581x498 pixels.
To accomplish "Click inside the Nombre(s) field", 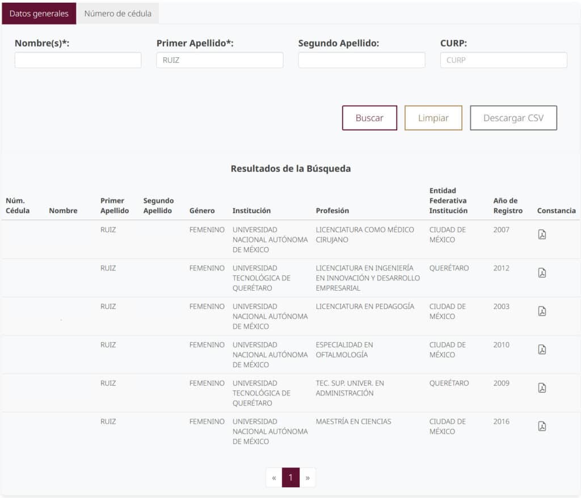I will [x=78, y=59].
